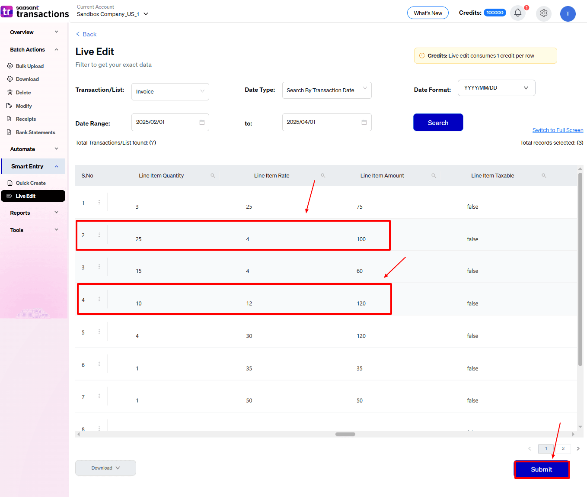
Task: Open the Transaction/List Invoice dropdown
Action: [170, 92]
